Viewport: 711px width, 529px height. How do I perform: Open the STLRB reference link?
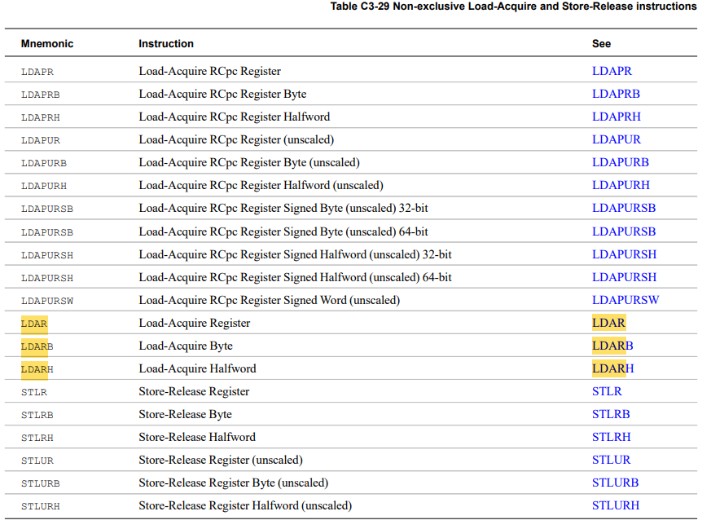tap(611, 414)
